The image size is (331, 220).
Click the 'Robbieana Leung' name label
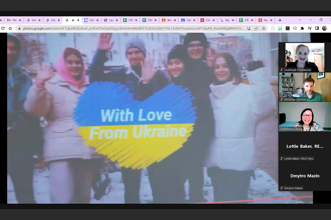tap(291, 129)
